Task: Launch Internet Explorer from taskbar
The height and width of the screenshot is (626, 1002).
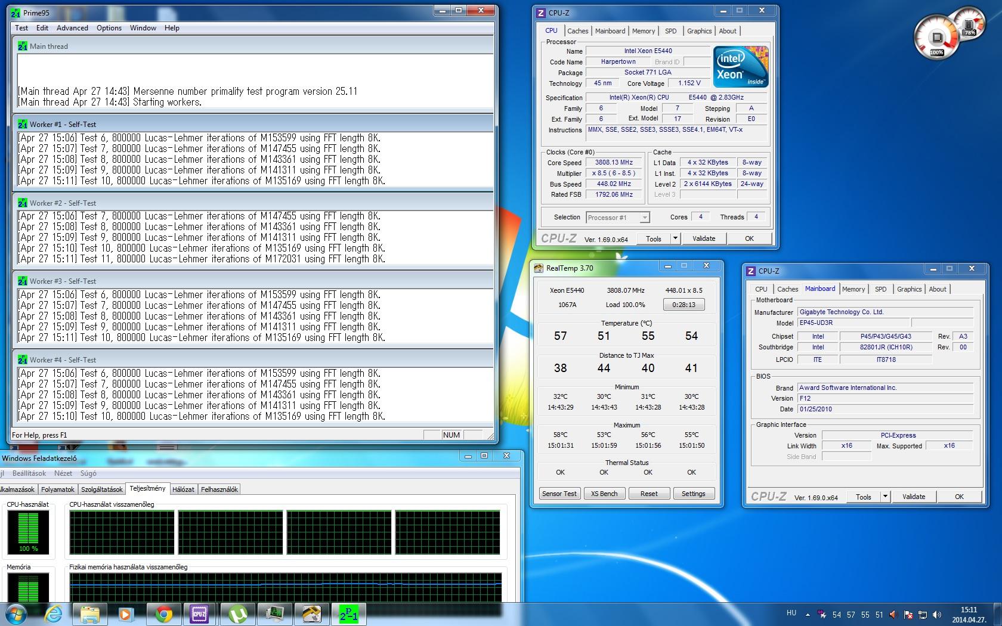Action: pyautogui.click(x=54, y=613)
